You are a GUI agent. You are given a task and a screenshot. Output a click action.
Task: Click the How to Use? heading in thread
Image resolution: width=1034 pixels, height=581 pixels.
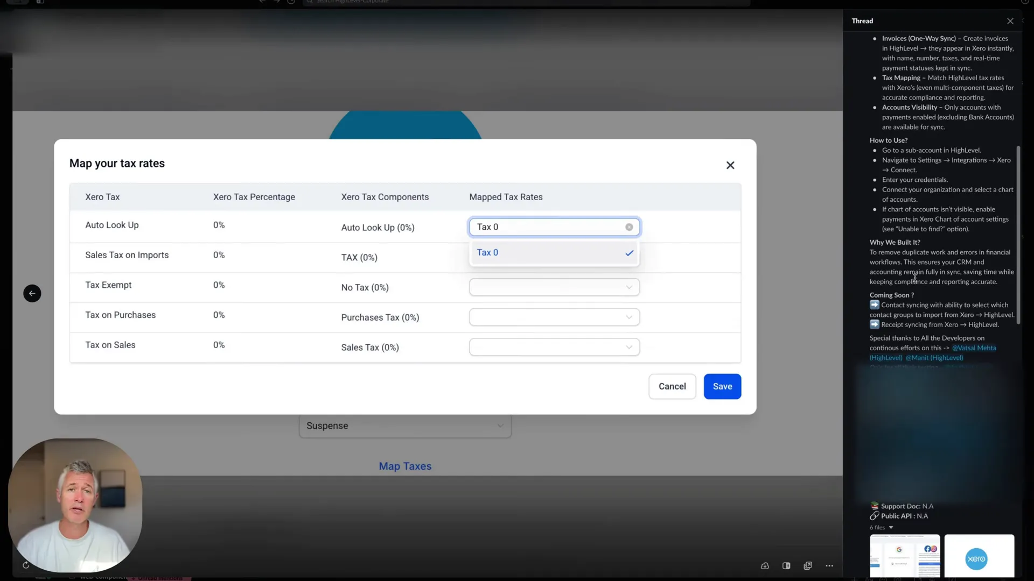point(889,140)
